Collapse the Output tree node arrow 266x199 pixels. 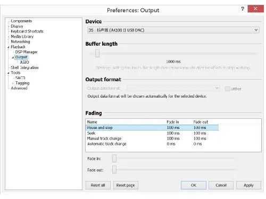point(13,57)
